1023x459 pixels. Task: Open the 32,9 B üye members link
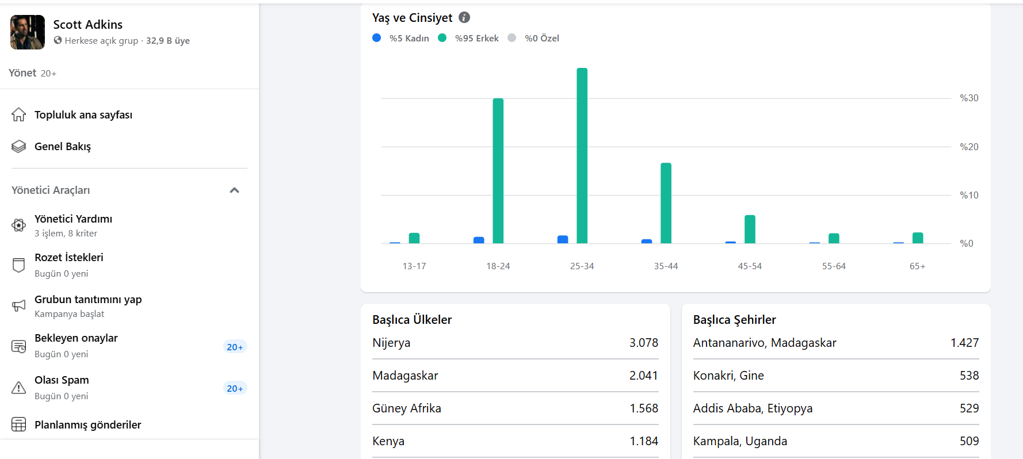click(168, 41)
